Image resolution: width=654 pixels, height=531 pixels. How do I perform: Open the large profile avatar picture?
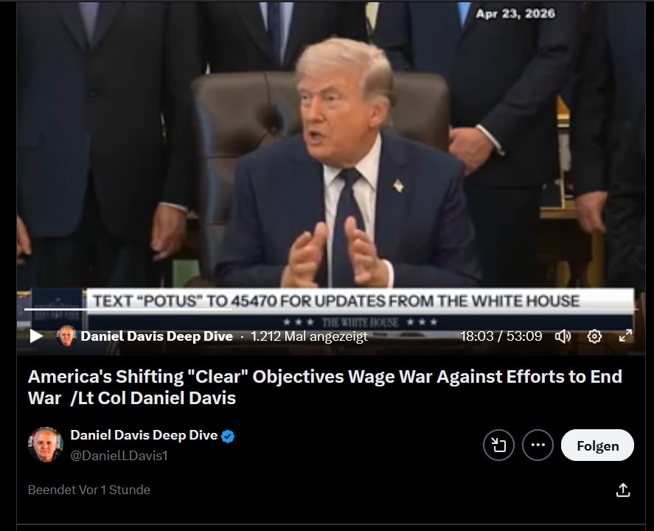(46, 445)
